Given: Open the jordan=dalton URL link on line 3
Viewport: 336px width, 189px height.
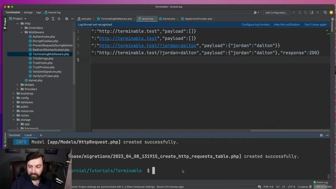Looking at the screenshot, I should tap(148, 46).
